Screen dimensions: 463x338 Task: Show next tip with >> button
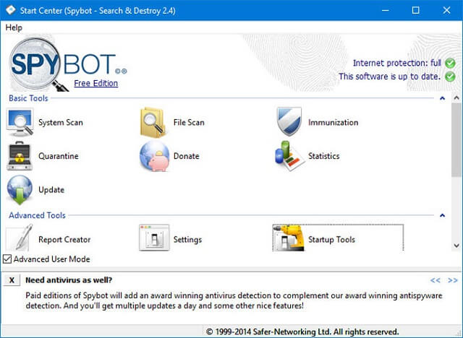[x=453, y=280]
